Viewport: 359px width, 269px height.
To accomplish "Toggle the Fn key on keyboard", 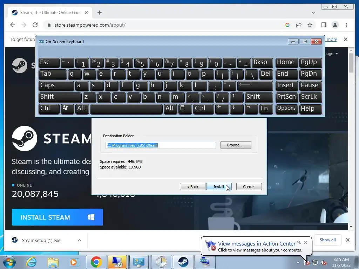I will (266, 109).
